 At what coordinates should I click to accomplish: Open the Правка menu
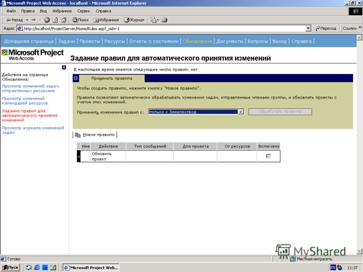(x=28, y=11)
